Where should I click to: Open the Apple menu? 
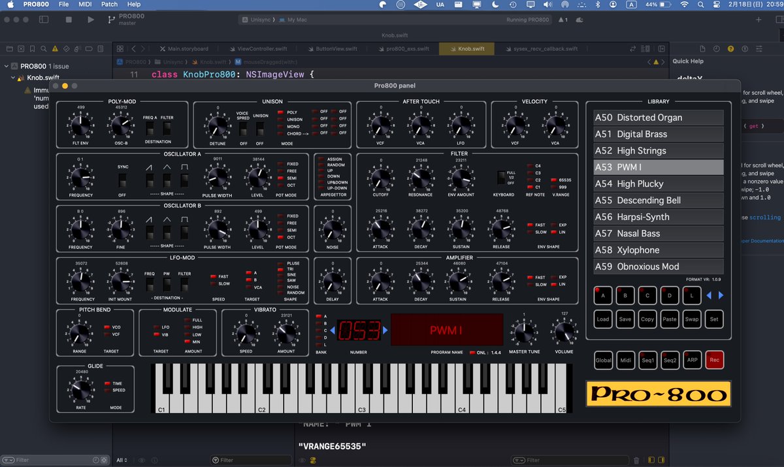pyautogui.click(x=10, y=5)
